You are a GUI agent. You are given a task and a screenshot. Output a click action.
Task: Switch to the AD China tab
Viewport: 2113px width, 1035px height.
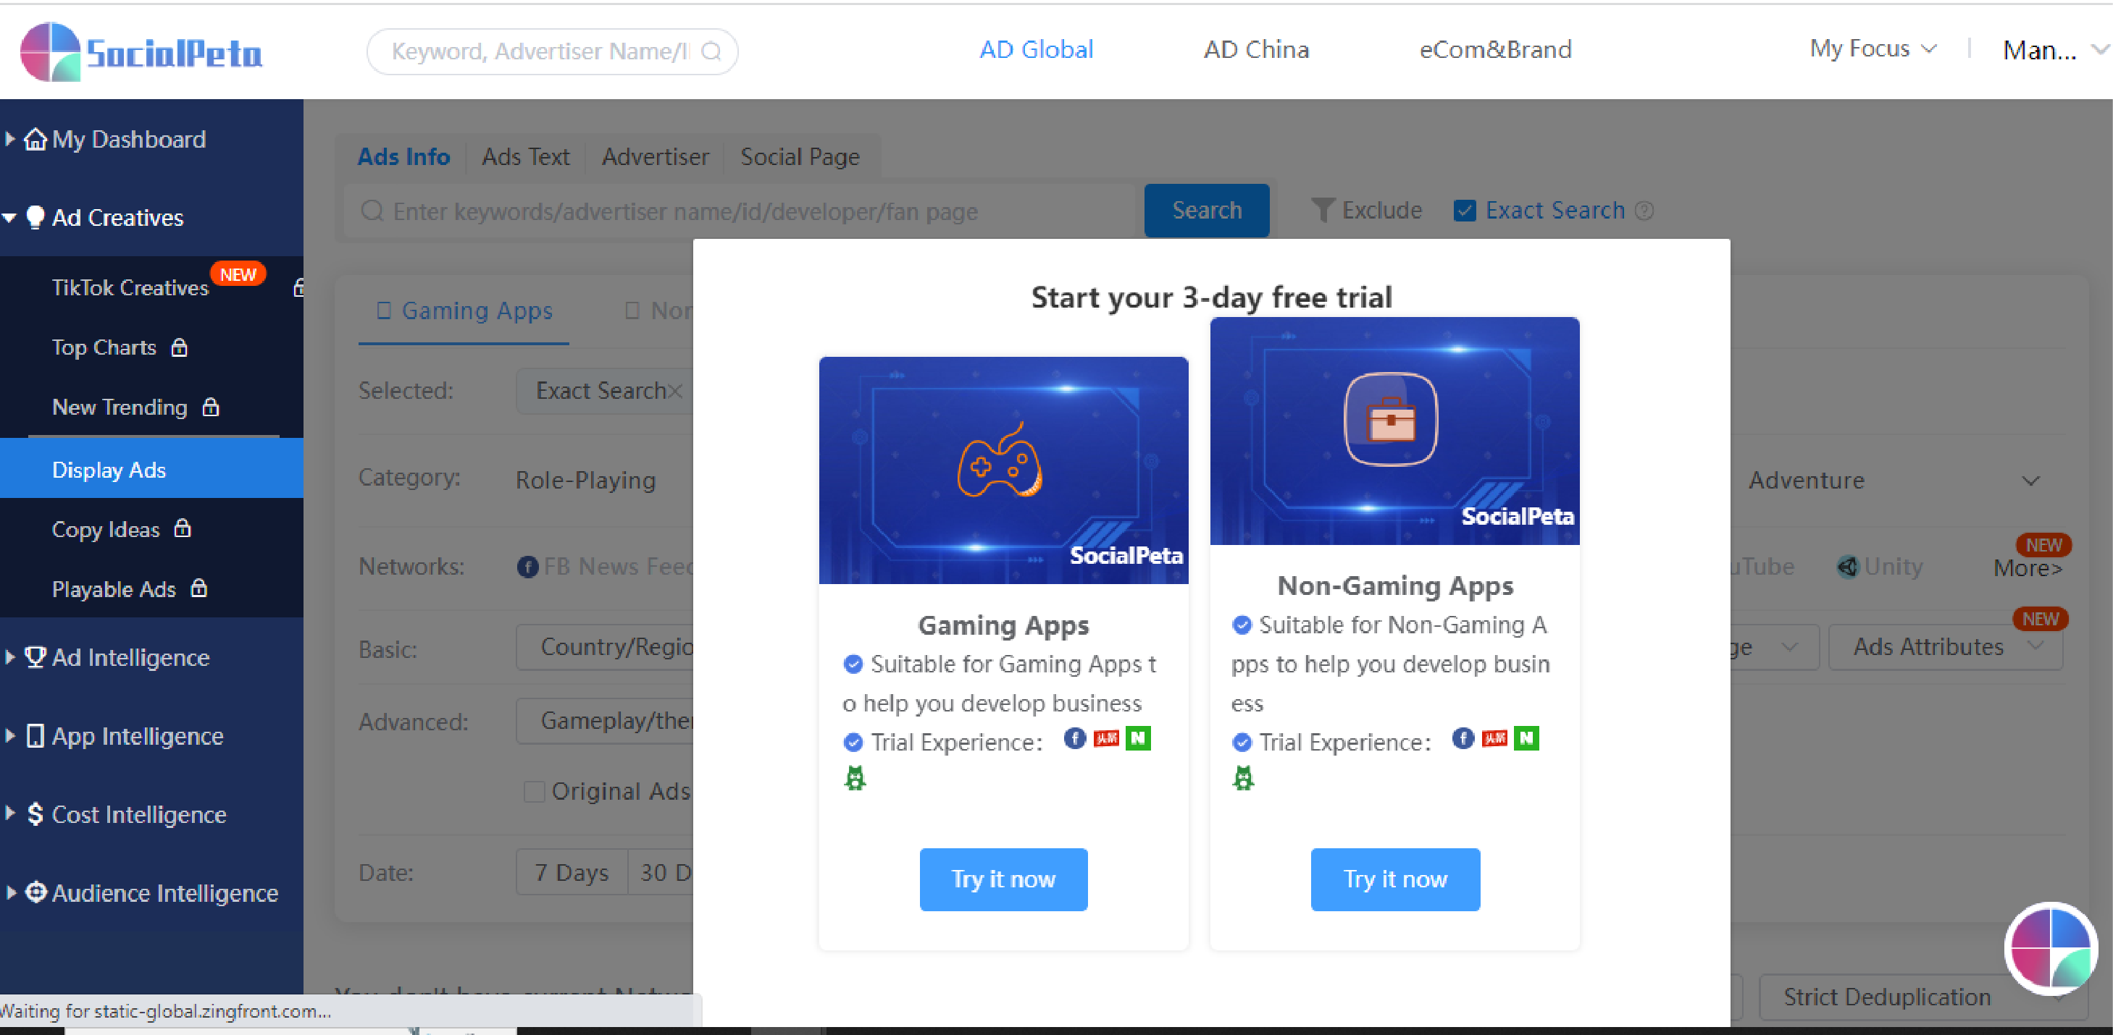[x=1256, y=49]
